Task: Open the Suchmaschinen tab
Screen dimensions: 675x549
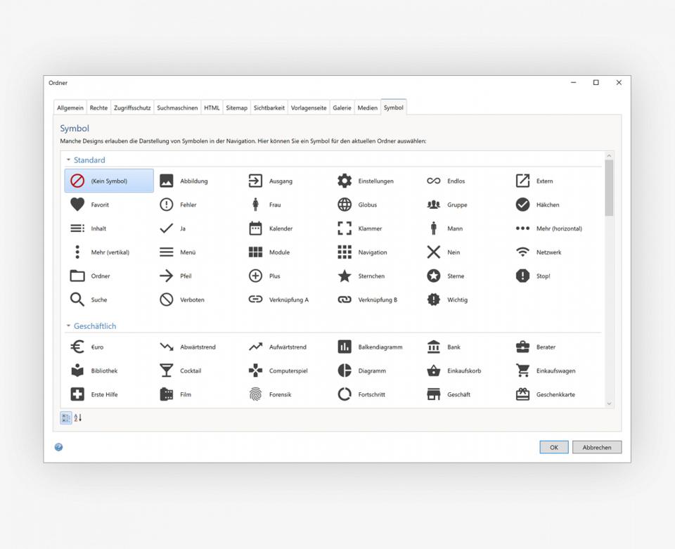Action: click(x=177, y=108)
